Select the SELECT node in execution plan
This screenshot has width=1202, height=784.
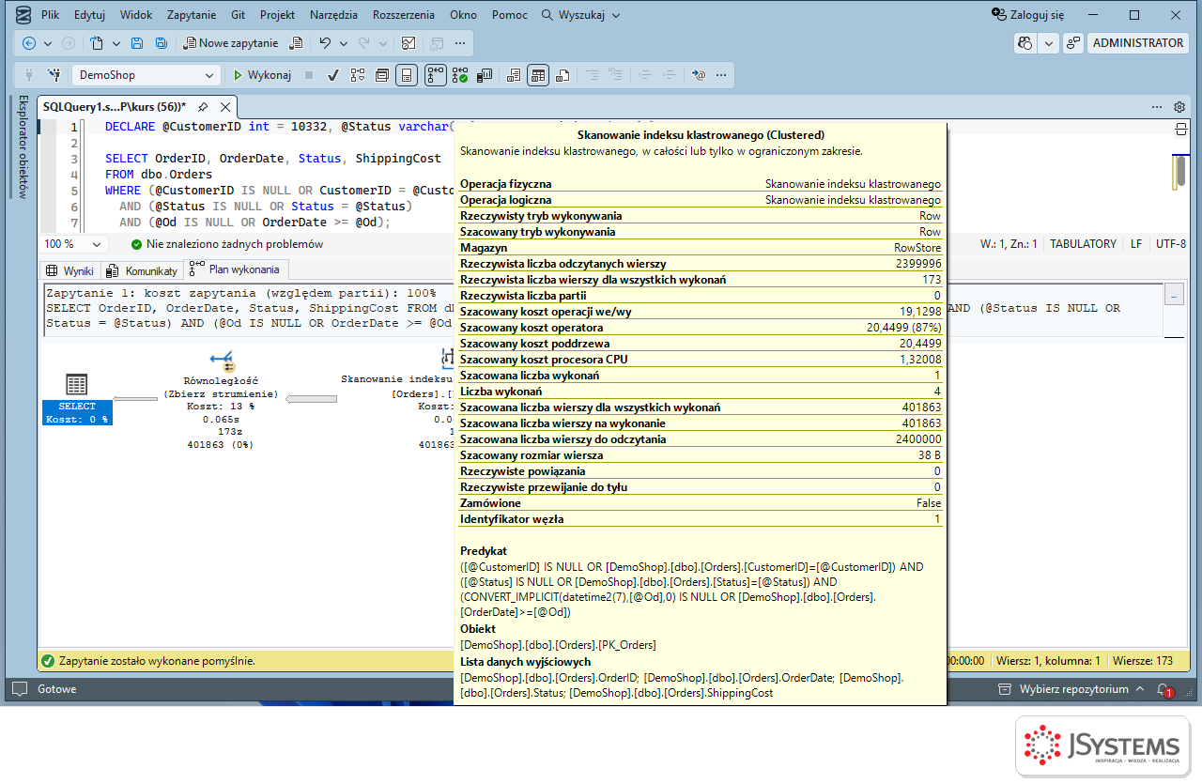tap(77, 399)
